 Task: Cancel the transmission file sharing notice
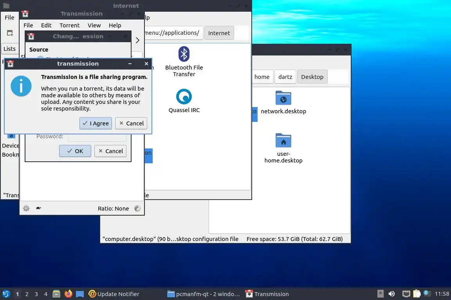(131, 123)
